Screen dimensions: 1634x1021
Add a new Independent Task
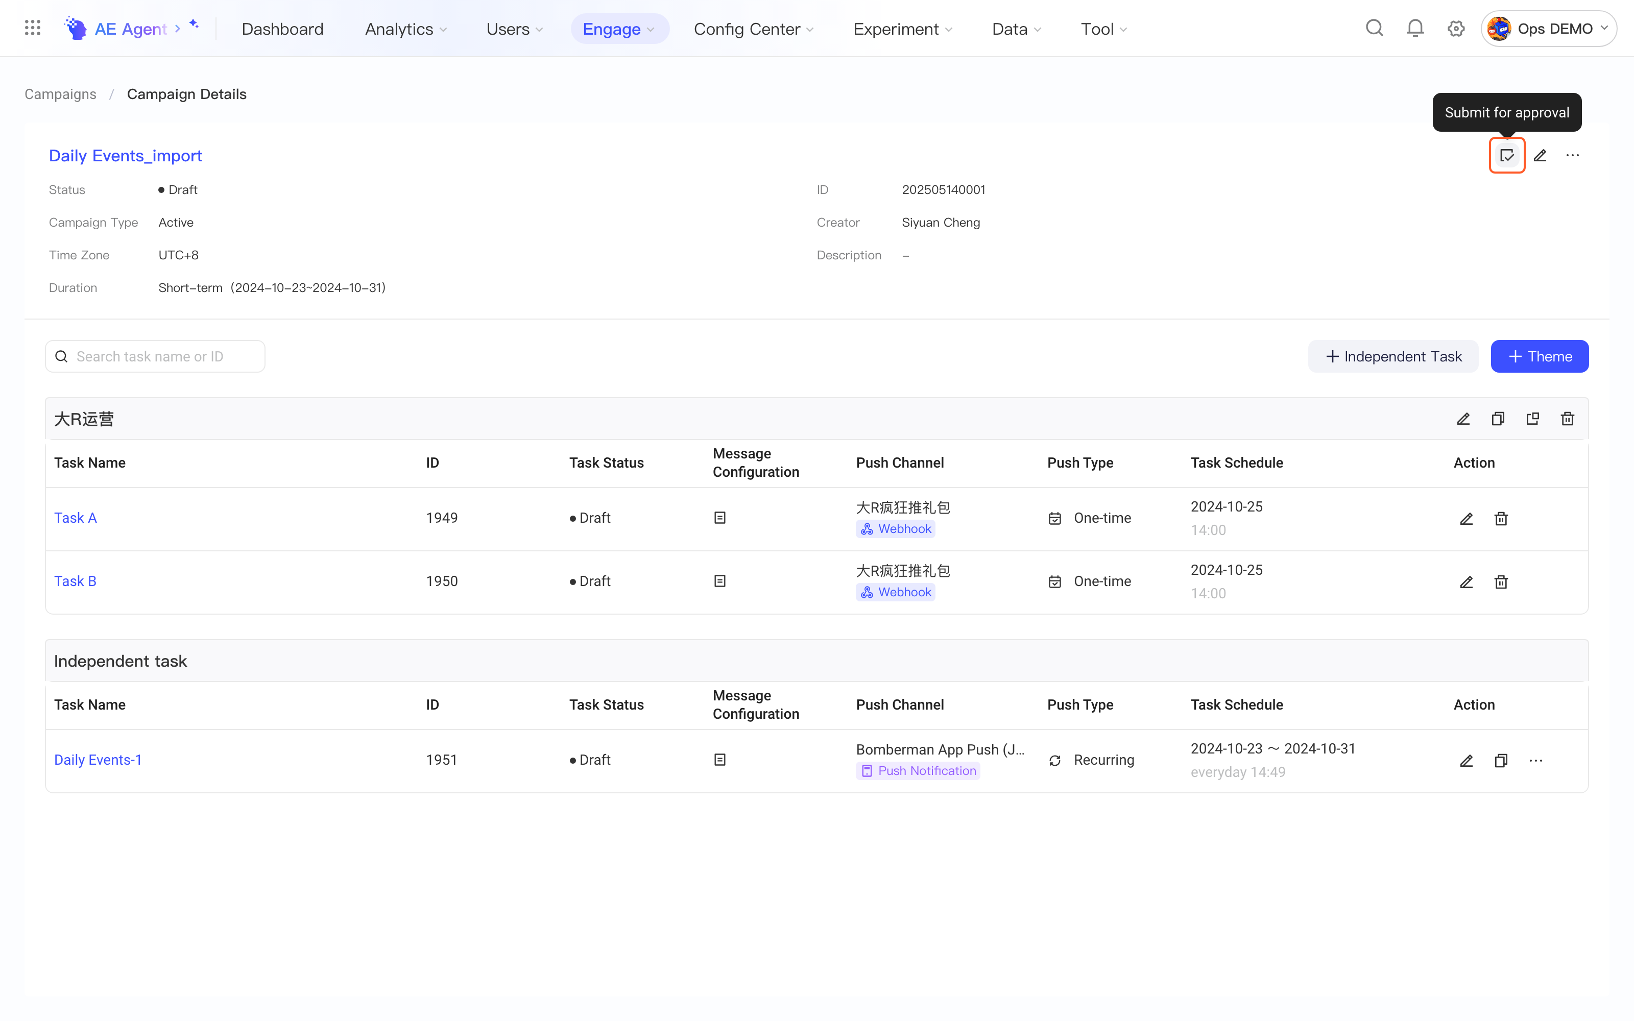1393,356
